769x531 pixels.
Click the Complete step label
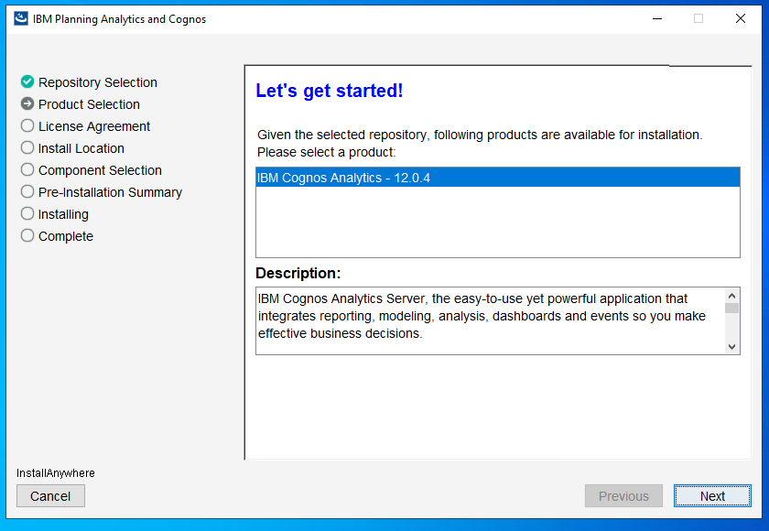pyautogui.click(x=66, y=236)
